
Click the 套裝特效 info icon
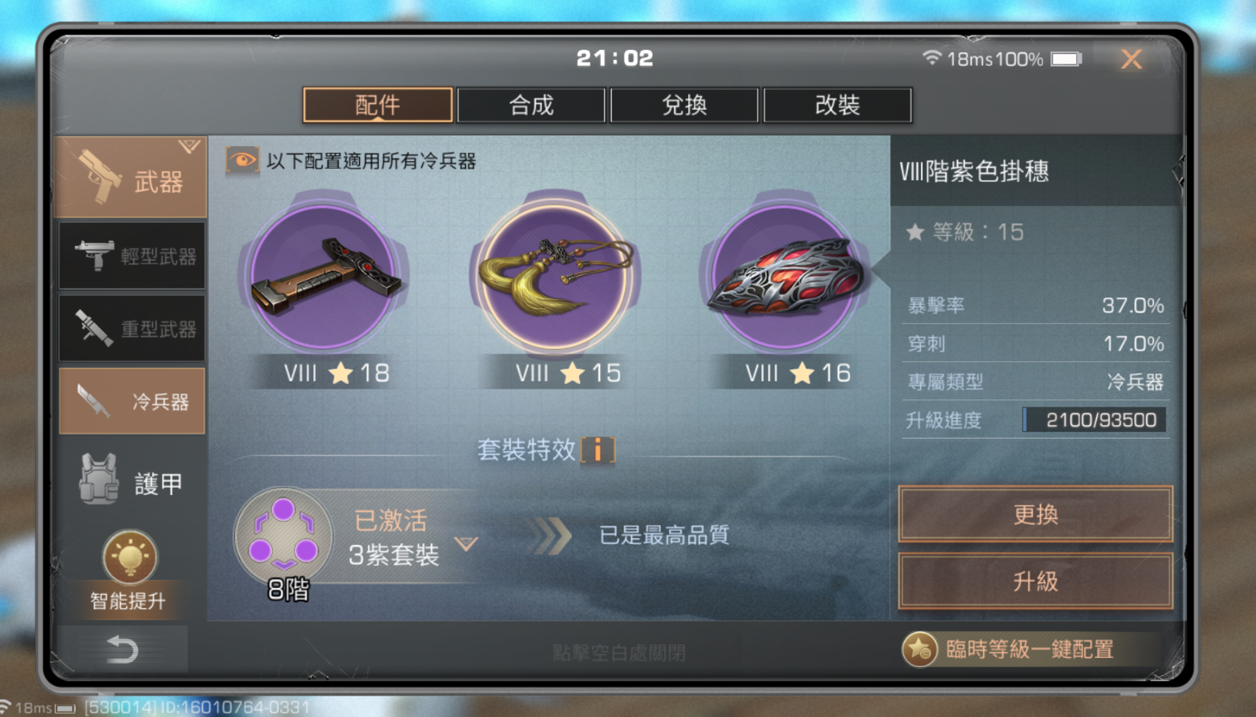[598, 450]
